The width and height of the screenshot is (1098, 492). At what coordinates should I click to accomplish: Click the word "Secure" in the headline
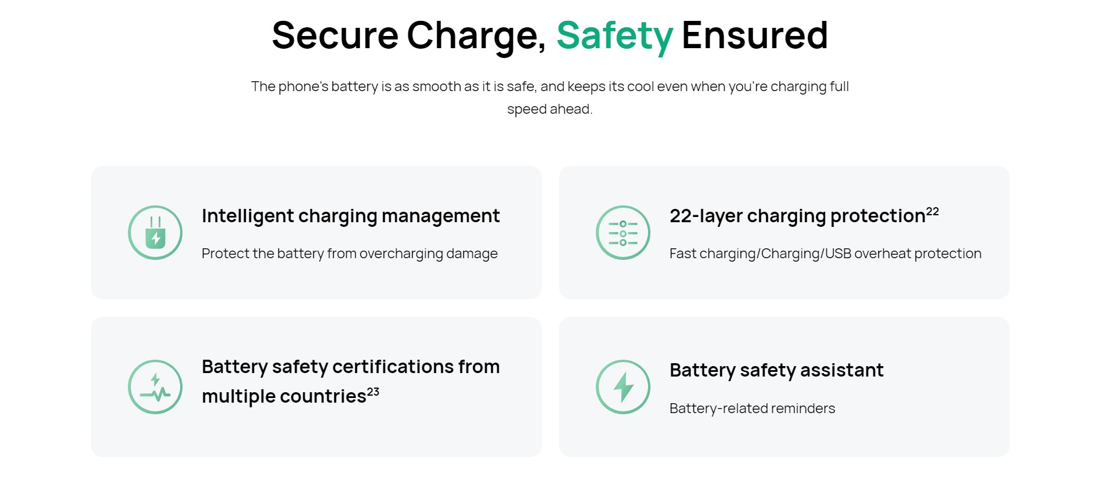pyautogui.click(x=335, y=36)
